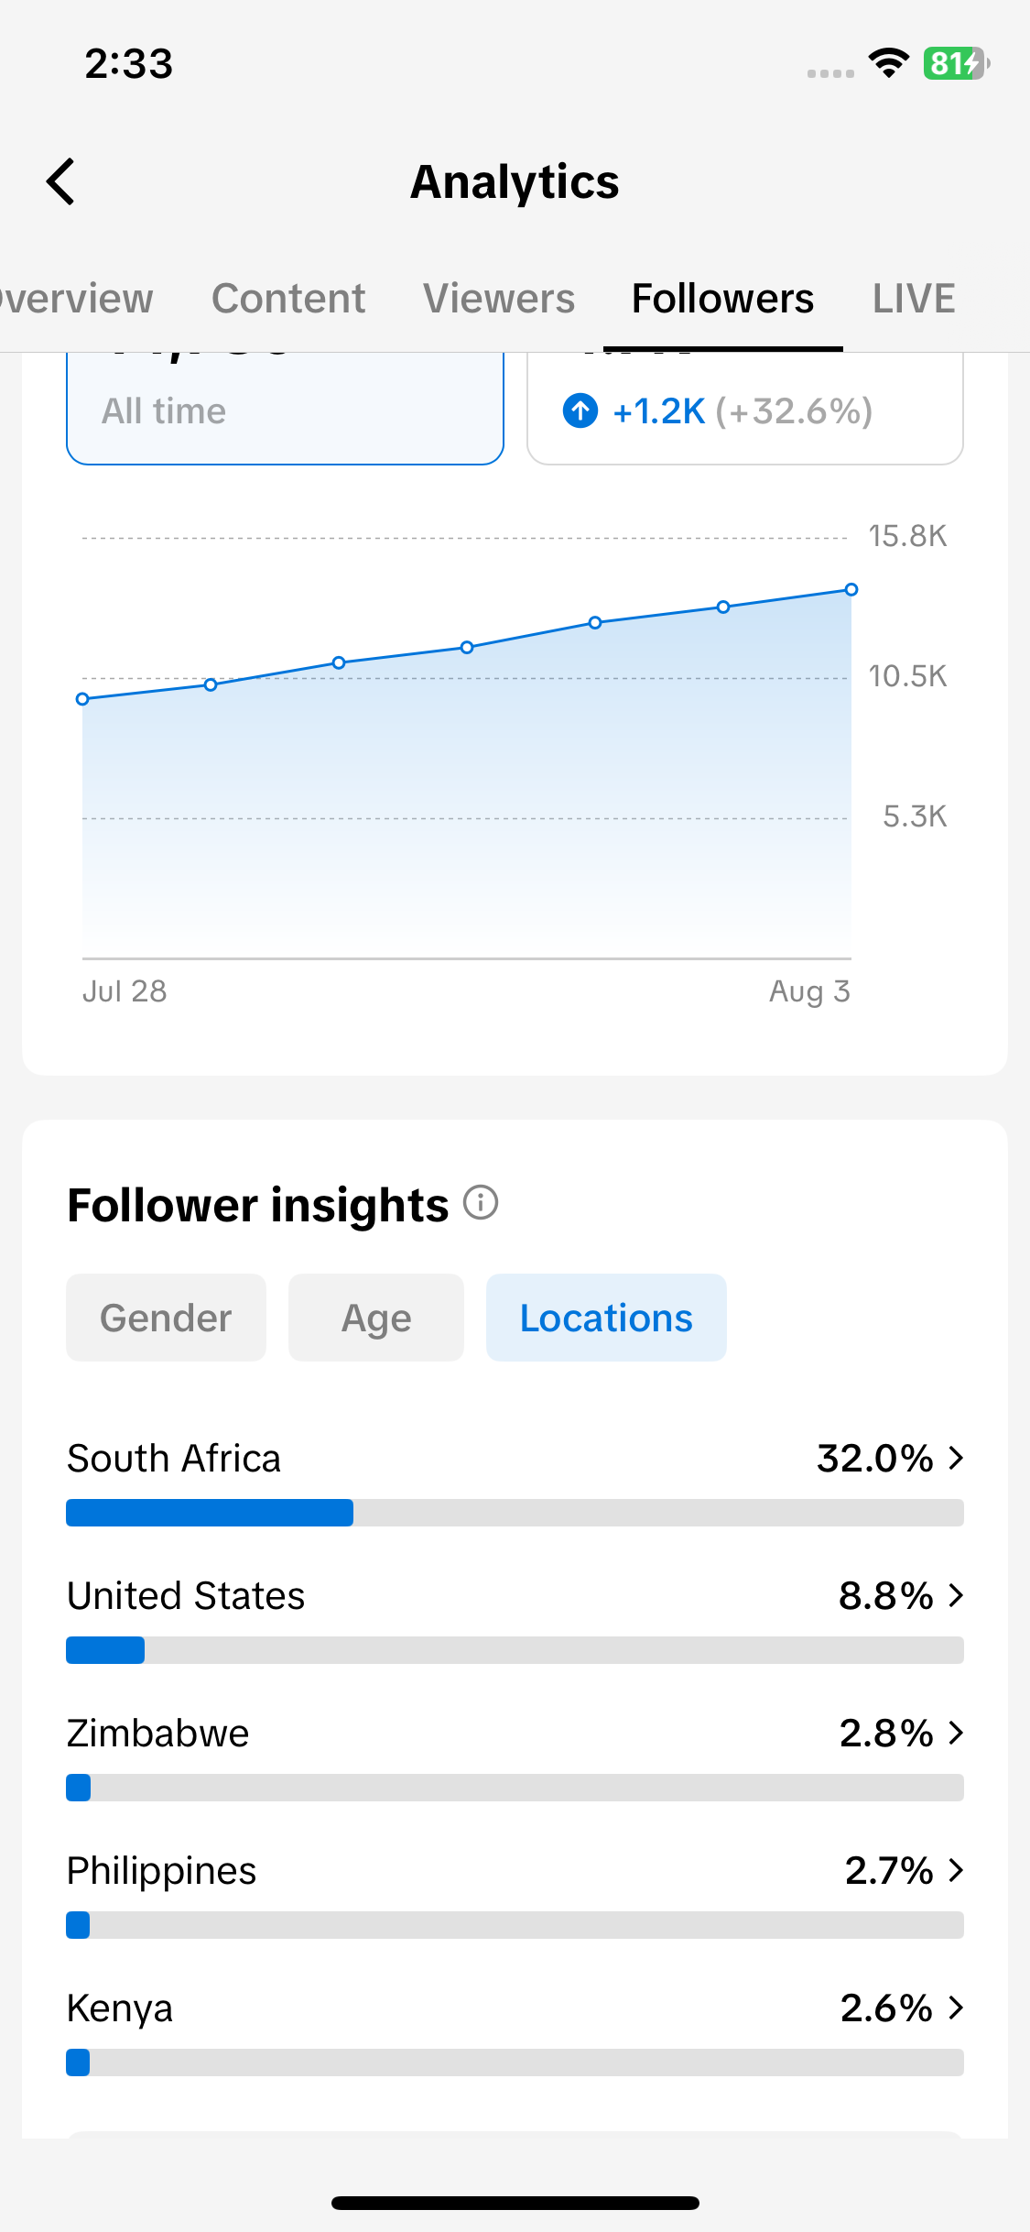1030x2232 pixels.
Task: Tap the blue up-arrow growth icon
Action: point(580,410)
